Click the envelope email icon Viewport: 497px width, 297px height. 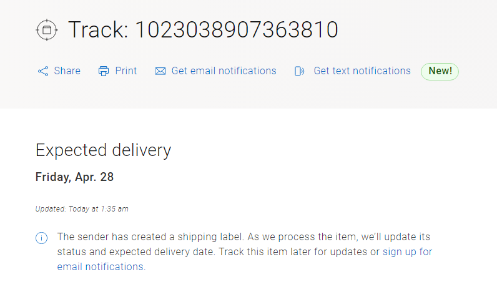click(x=160, y=71)
